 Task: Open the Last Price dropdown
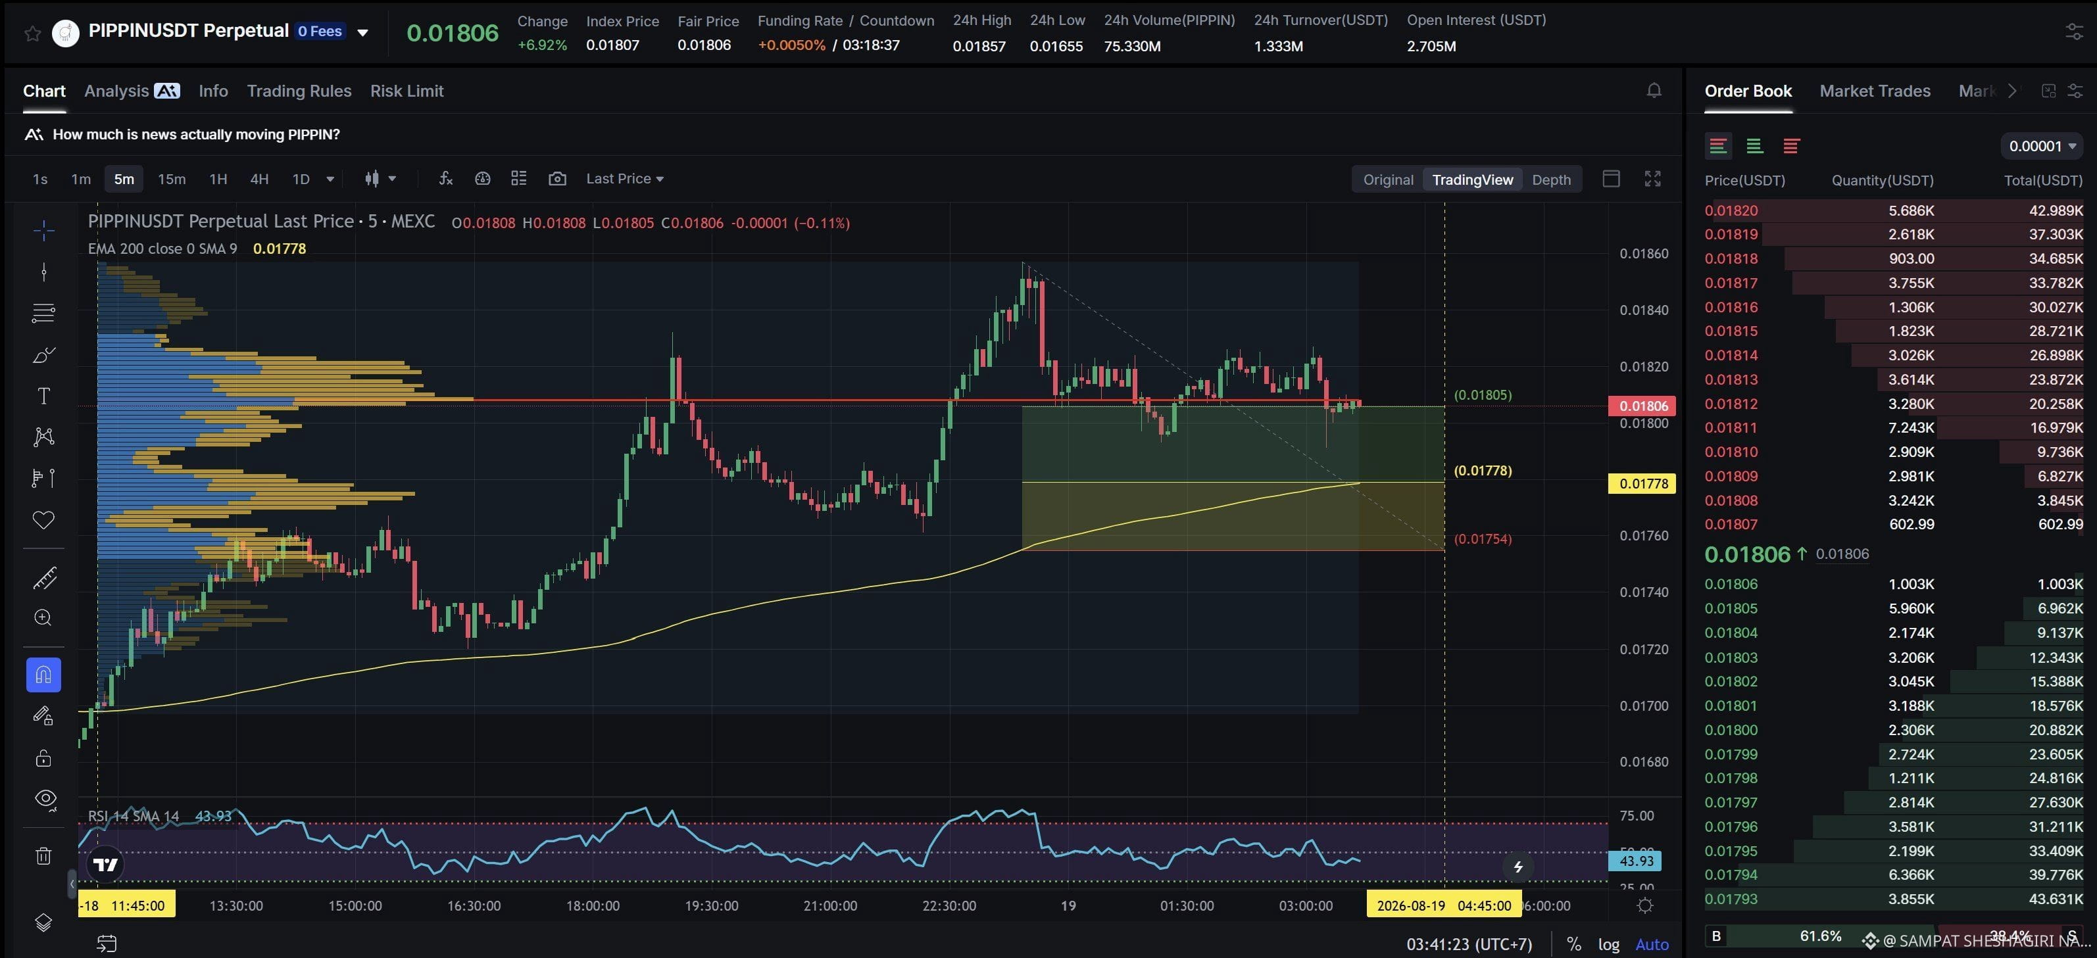coord(624,178)
